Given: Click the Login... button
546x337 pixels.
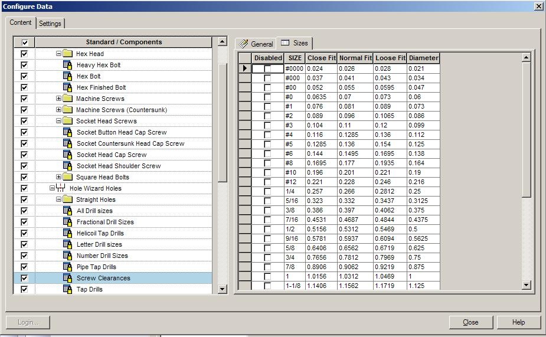Looking at the screenshot, I should 28,322.
